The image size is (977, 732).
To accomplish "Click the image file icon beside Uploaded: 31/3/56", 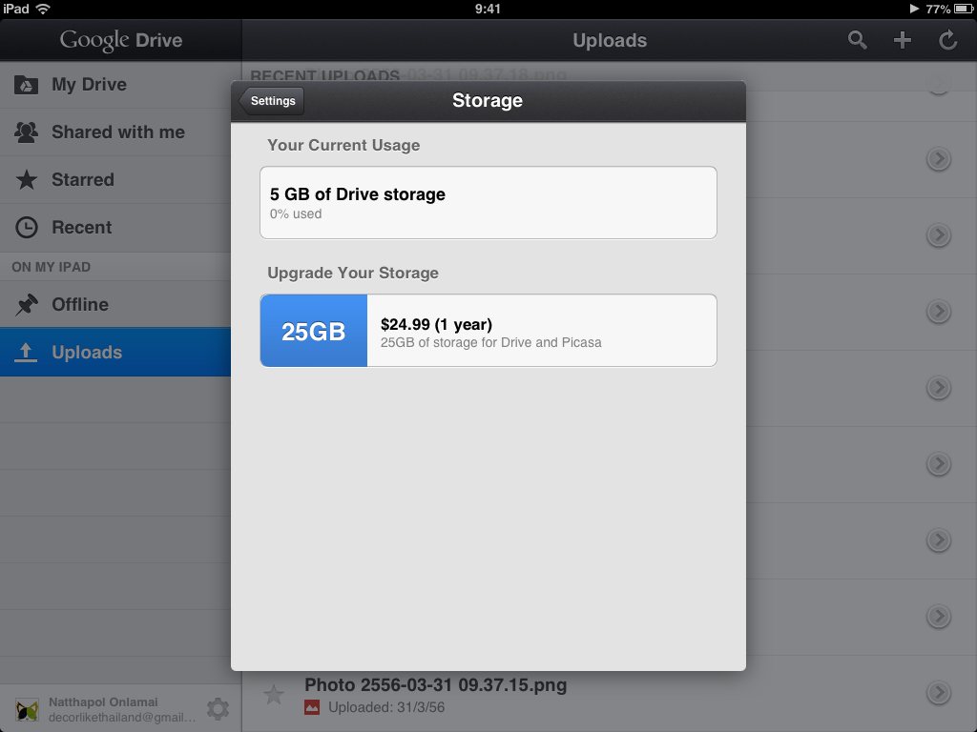I will pyautogui.click(x=312, y=708).
